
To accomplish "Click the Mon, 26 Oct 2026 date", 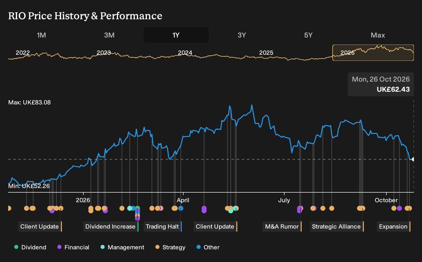I will coord(381,79).
